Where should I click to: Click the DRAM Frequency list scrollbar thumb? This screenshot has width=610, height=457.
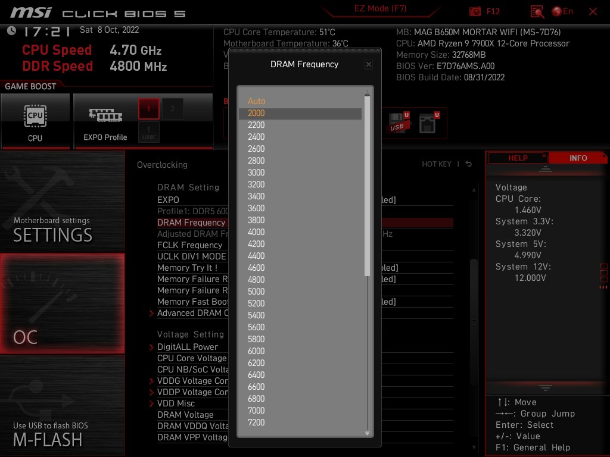tap(367, 186)
